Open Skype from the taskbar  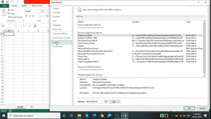[x=87, y=116]
